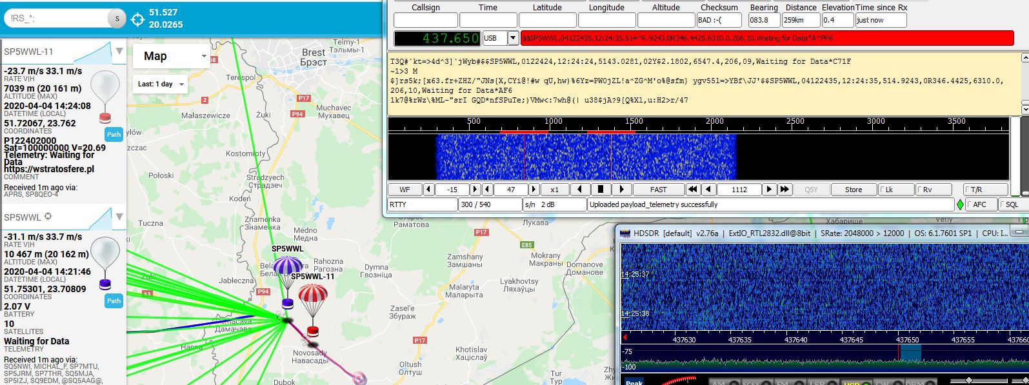
Task: Open the USB mode dropdown arrow
Action: [x=513, y=38]
